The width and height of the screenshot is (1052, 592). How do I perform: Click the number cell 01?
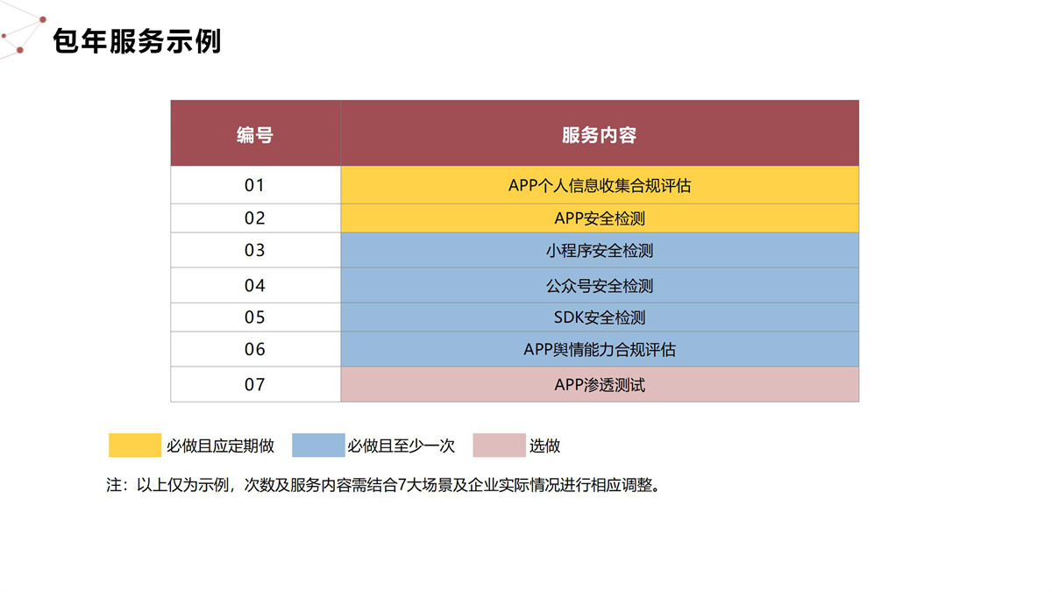pos(255,186)
